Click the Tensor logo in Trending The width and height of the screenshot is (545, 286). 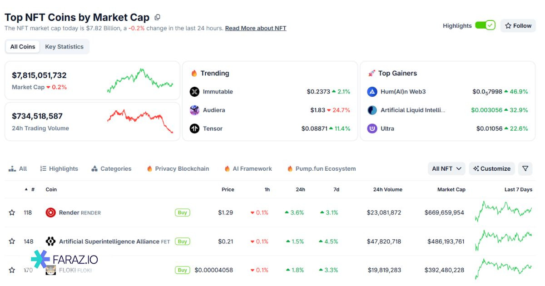pos(194,128)
